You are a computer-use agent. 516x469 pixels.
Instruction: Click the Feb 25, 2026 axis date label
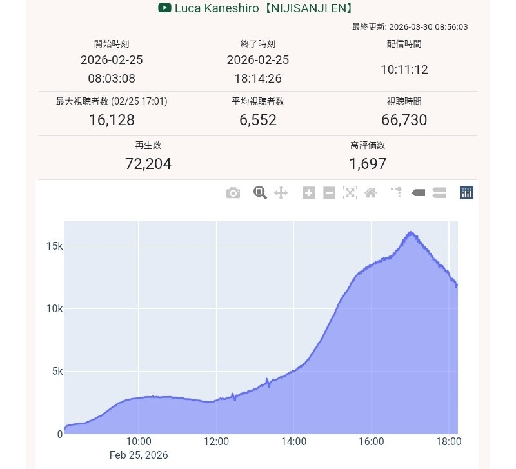pyautogui.click(x=139, y=455)
